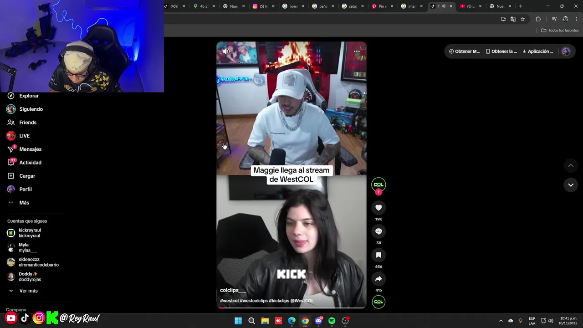The height and width of the screenshot is (328, 583).
Task: Open profile avatar at top right
Action: [x=566, y=51]
